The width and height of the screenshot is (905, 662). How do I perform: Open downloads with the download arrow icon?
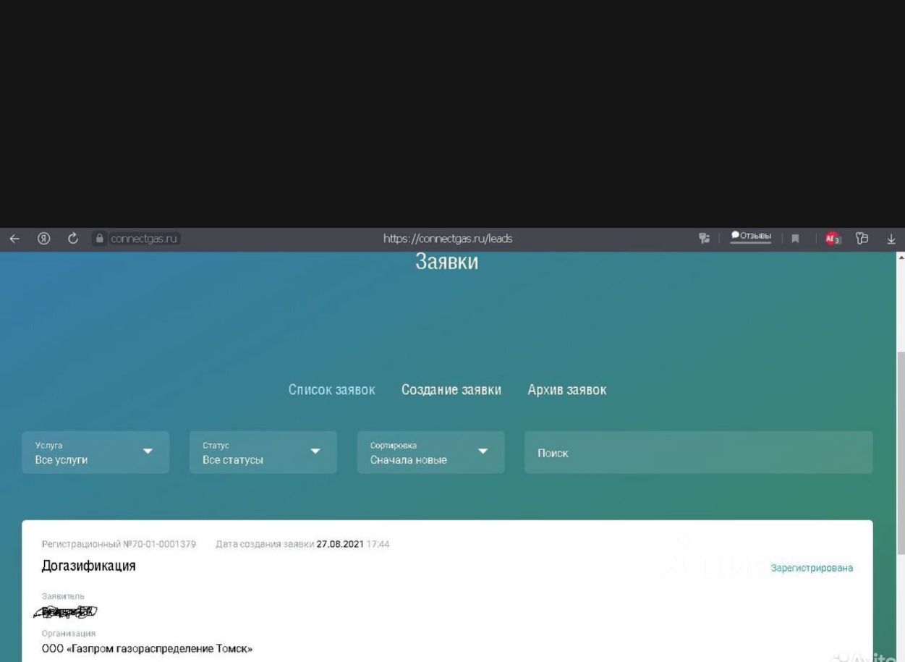pos(891,239)
